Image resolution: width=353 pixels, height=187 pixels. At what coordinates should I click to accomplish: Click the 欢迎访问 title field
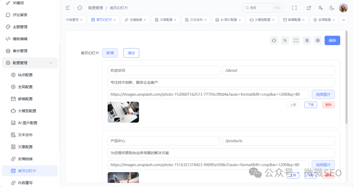pos(164,71)
